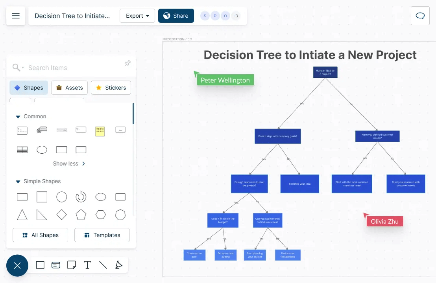The image size is (436, 283).
Task: Pick the first card shape in Common
Action: [22, 130]
